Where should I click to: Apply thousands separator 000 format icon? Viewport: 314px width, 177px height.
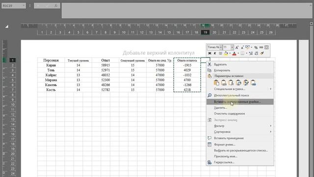tap(261, 48)
